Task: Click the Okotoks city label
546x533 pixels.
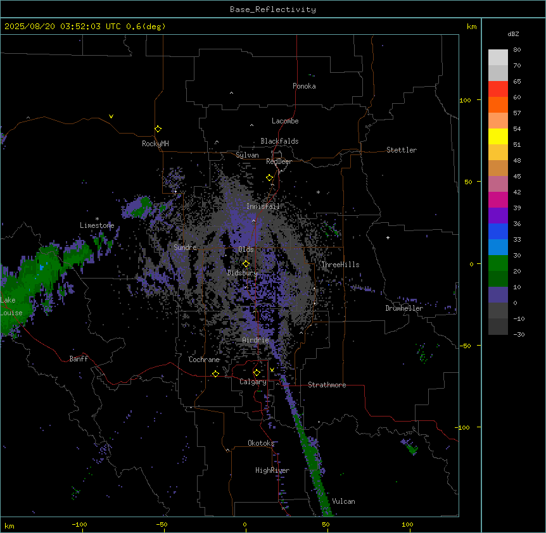Action: point(261,443)
